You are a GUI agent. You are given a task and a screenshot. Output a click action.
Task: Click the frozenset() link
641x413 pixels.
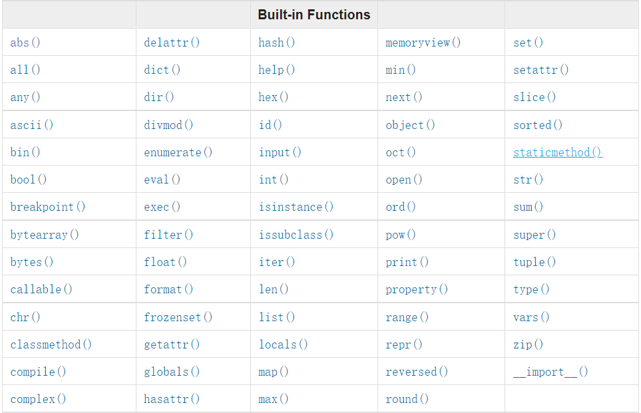point(178,317)
